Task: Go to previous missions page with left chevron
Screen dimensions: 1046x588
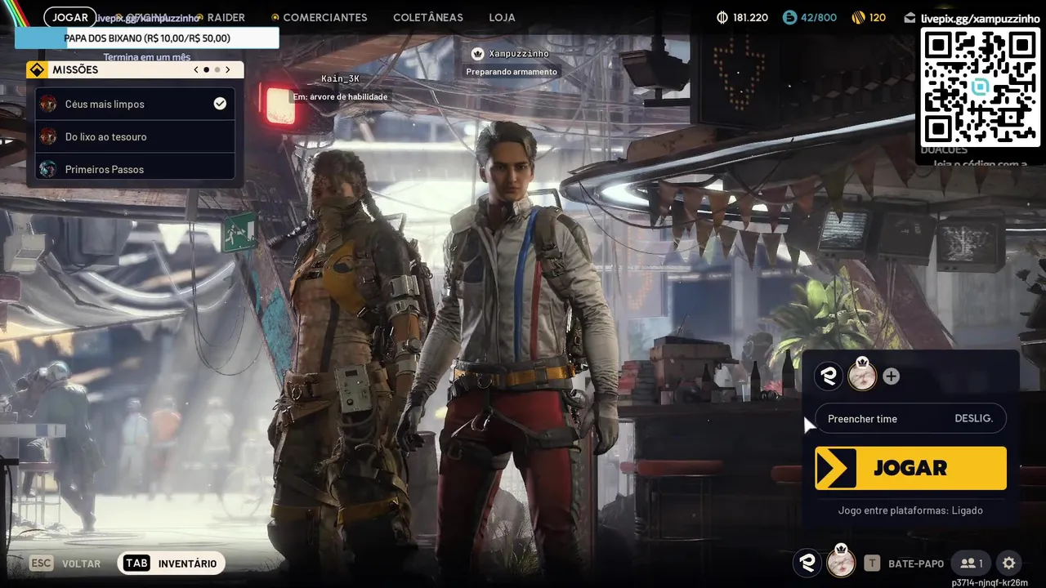Action: [196, 70]
